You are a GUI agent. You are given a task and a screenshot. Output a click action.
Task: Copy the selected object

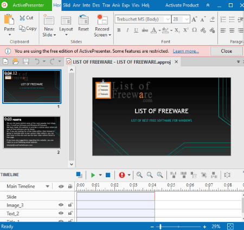(28, 28)
